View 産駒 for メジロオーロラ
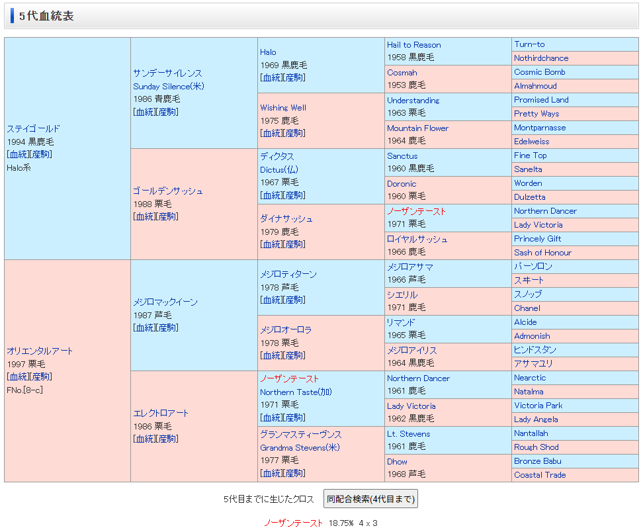 [294, 355]
